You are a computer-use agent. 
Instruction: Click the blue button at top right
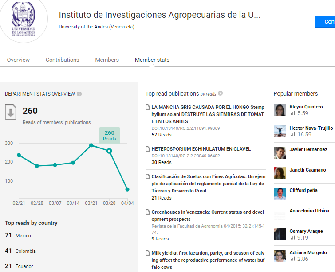(325, 22)
